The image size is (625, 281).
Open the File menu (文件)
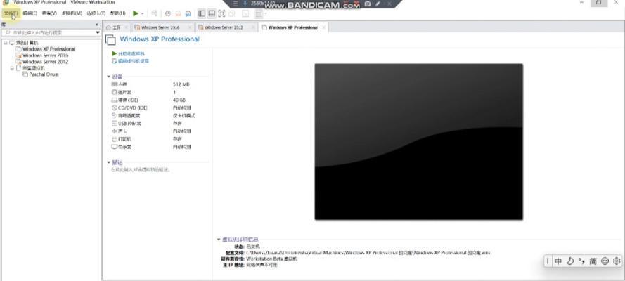point(11,13)
